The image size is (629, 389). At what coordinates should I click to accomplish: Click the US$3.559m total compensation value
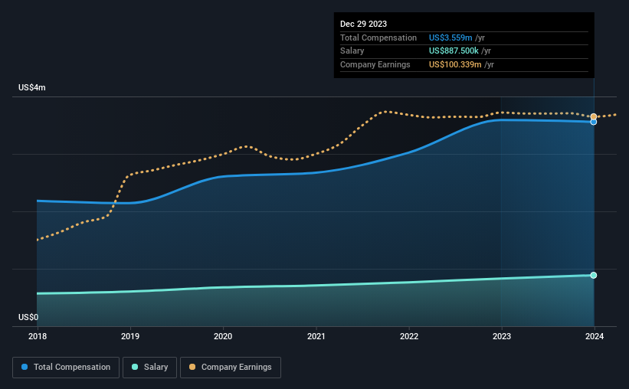tap(450, 38)
